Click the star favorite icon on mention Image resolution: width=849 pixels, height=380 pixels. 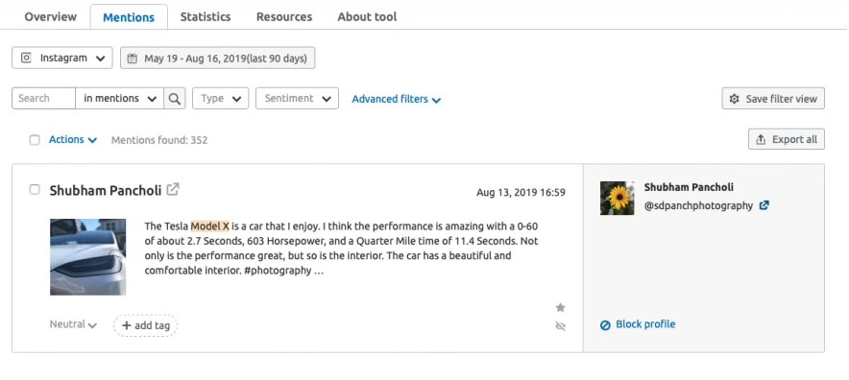(x=561, y=308)
